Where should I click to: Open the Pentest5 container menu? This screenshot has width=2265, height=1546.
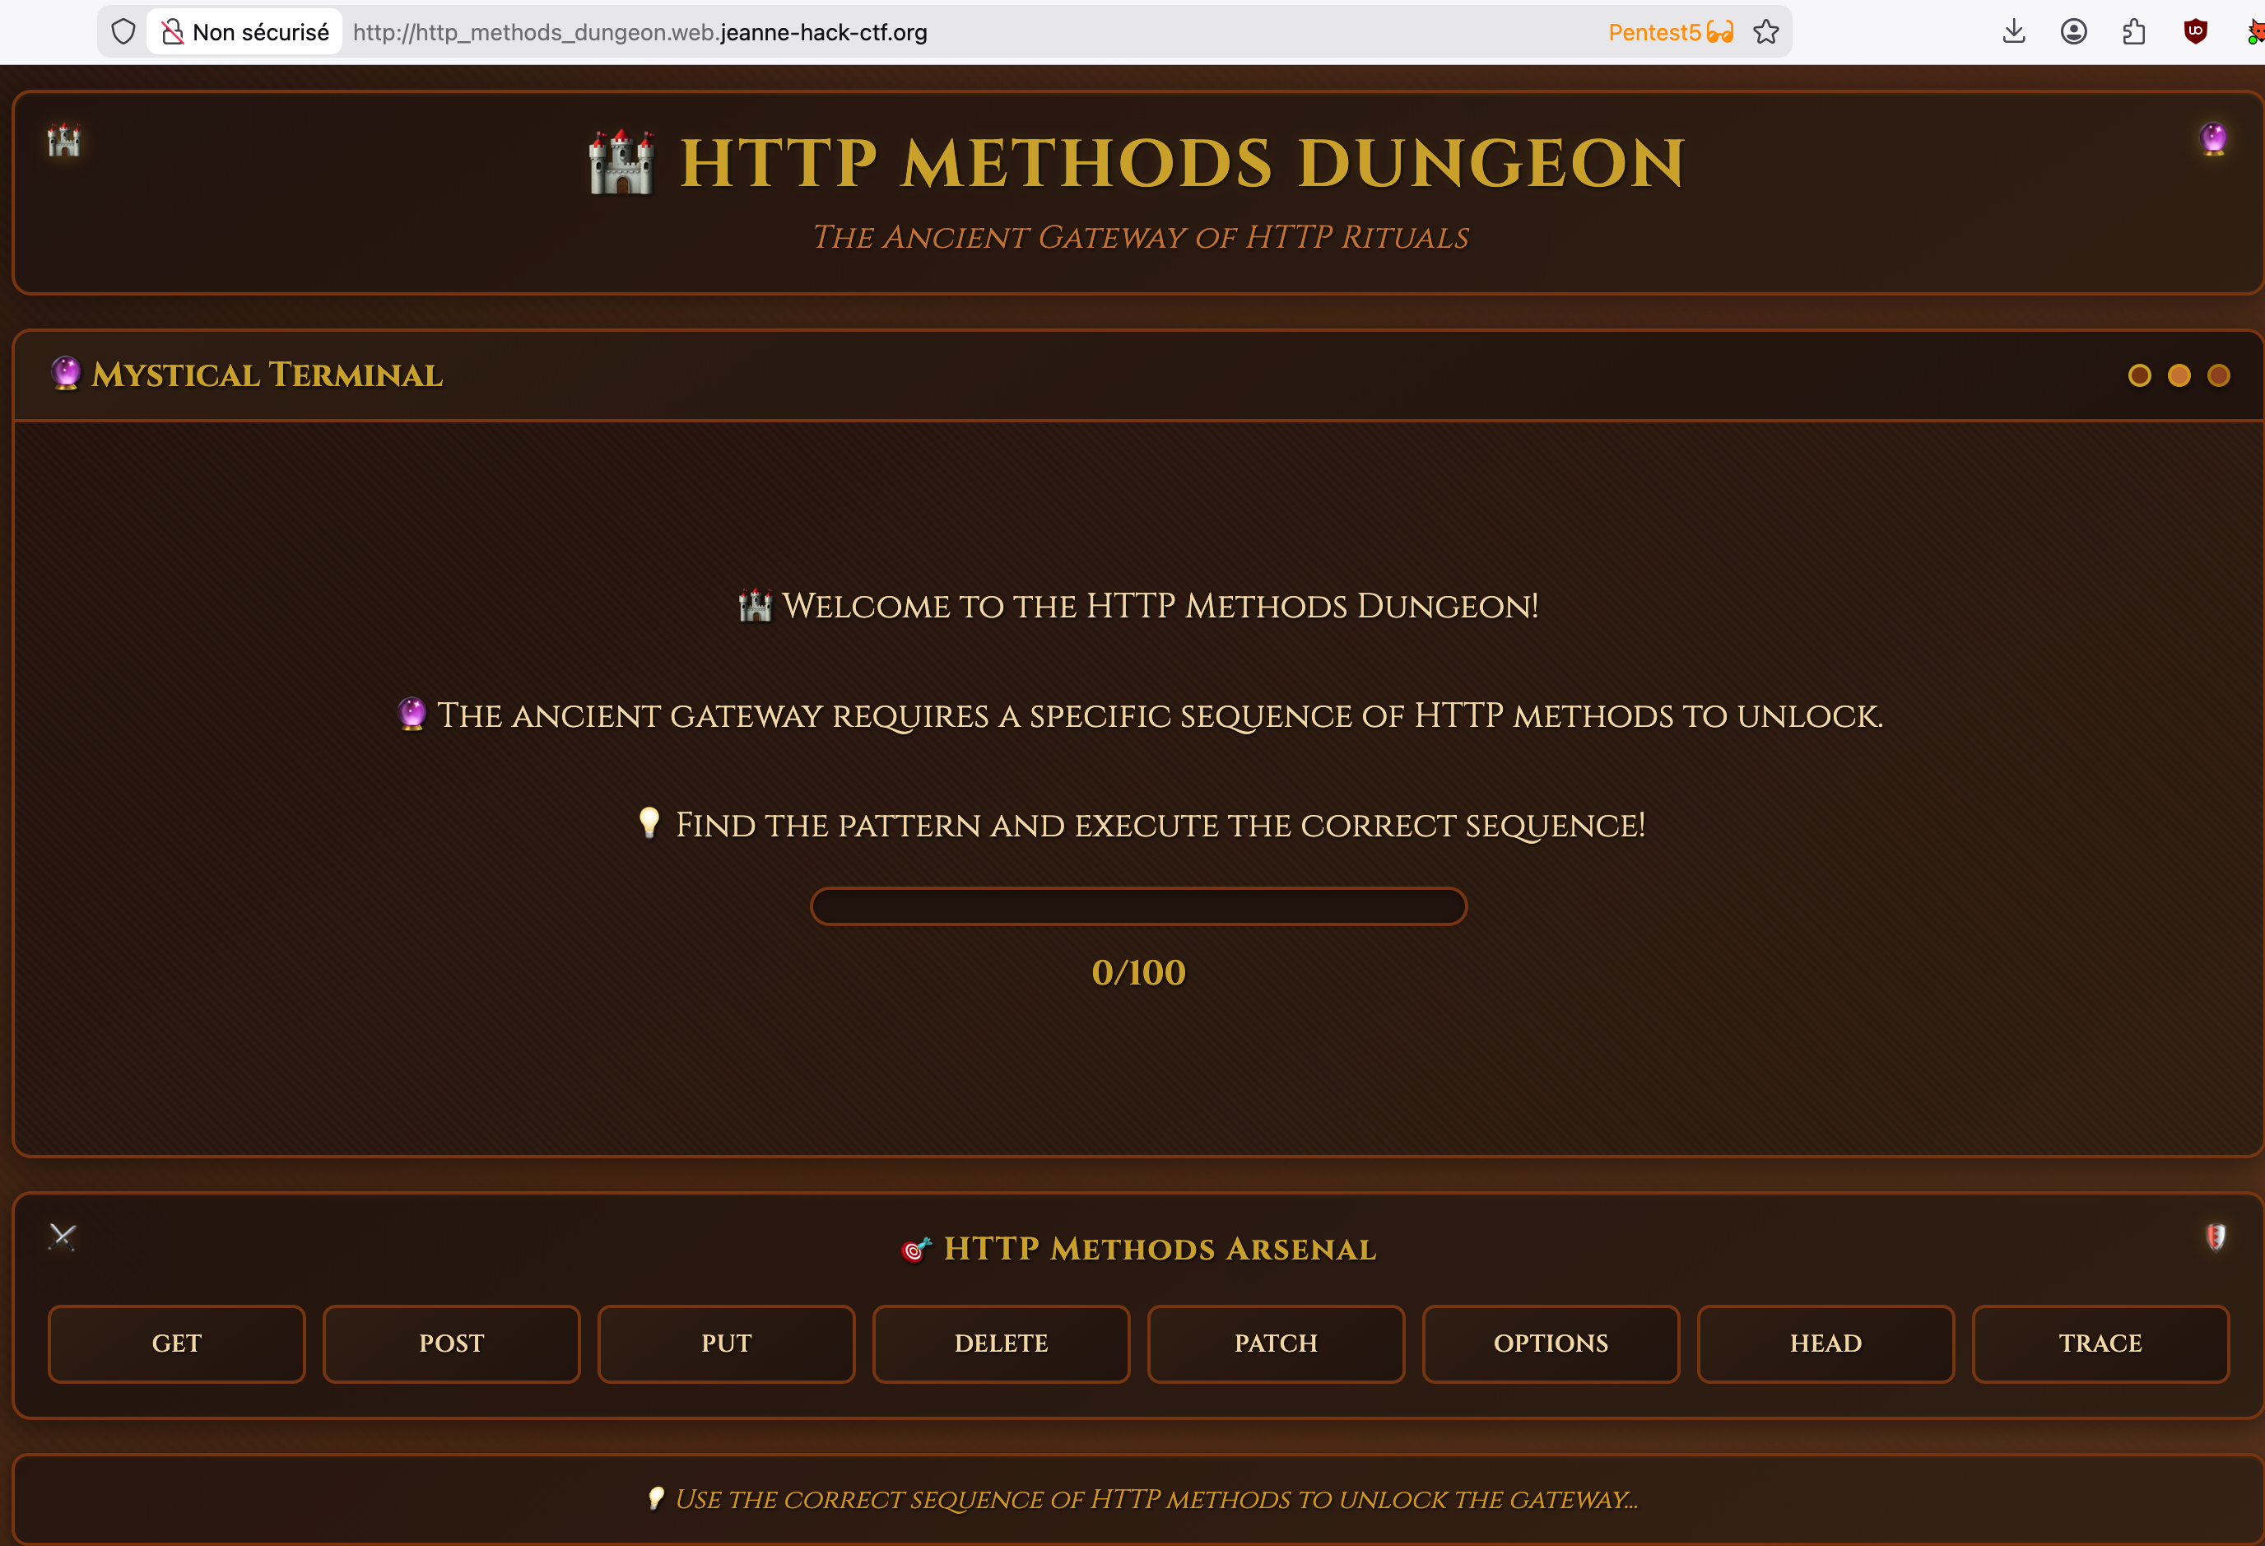[x=1671, y=32]
